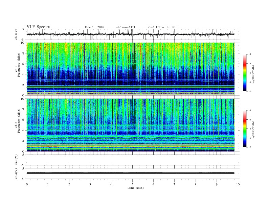Click the ch.1 'log(PSD)(V²/Hz)' colorbar label

pyautogui.click(x=253, y=74)
